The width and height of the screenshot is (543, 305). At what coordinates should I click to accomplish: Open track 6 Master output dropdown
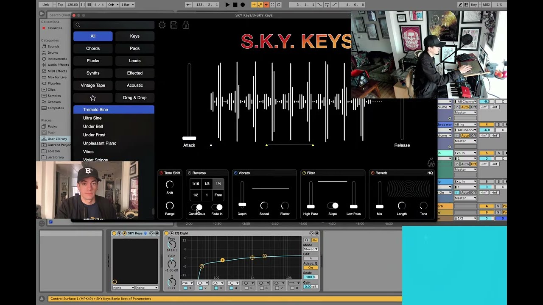(465, 198)
